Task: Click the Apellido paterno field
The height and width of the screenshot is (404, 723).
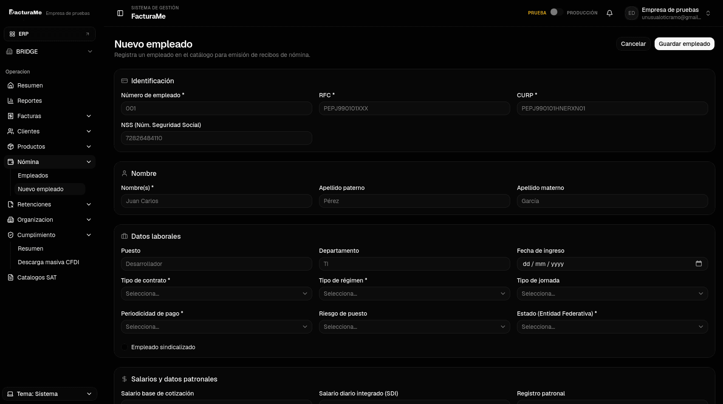Action: point(415,201)
